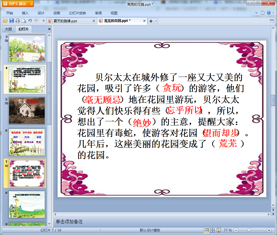Switch to slide sorter view

click(213, 230)
